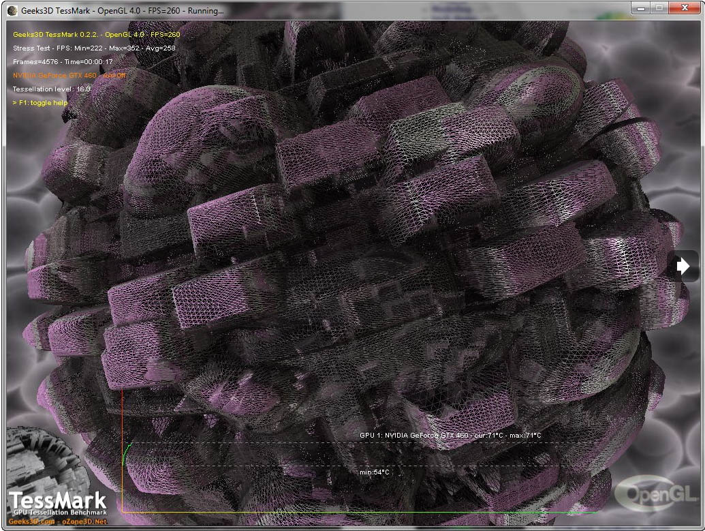Click the OpenGL logo at bottom right

(657, 494)
